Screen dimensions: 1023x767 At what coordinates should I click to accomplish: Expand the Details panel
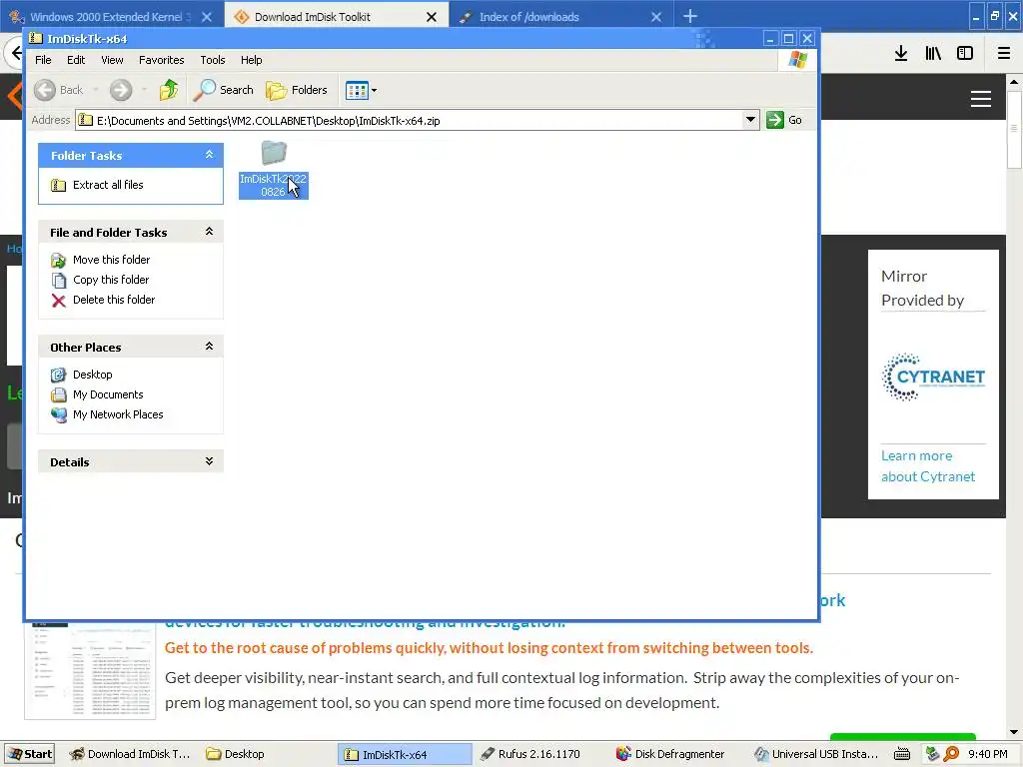tap(209, 461)
